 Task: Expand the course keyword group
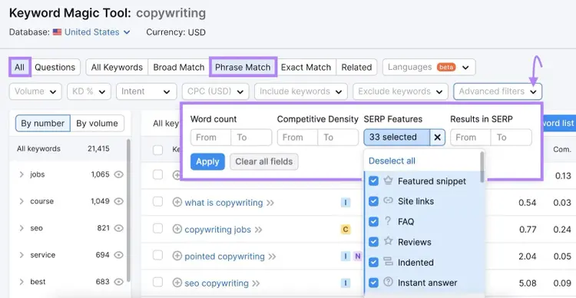(x=22, y=201)
